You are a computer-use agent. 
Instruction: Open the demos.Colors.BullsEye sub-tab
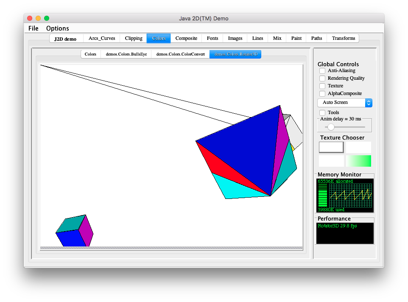tap(126, 54)
